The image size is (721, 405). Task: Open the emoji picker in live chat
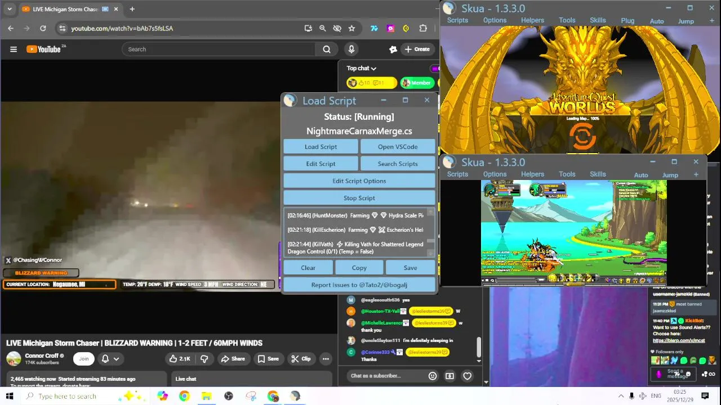433,376
